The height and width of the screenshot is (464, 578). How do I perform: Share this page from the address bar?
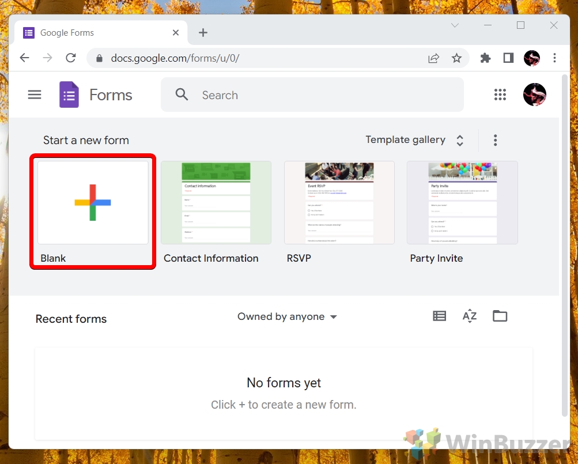tap(433, 58)
